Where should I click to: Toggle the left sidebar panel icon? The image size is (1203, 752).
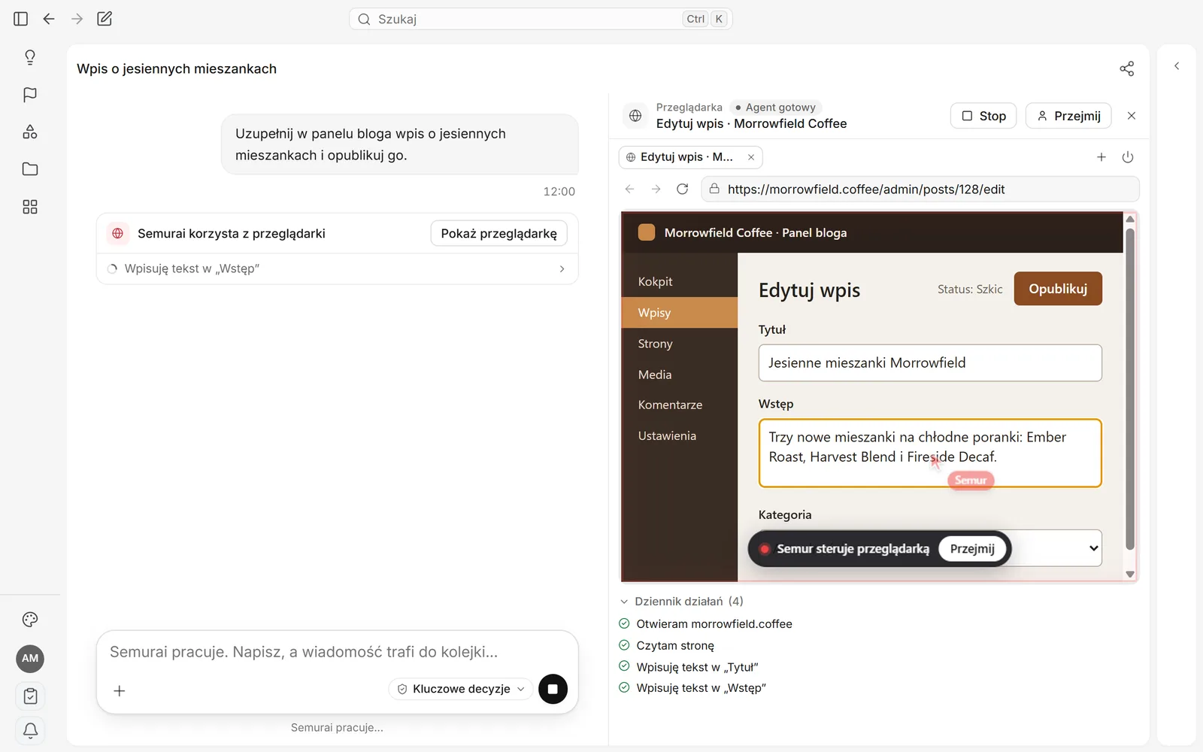[x=21, y=19]
